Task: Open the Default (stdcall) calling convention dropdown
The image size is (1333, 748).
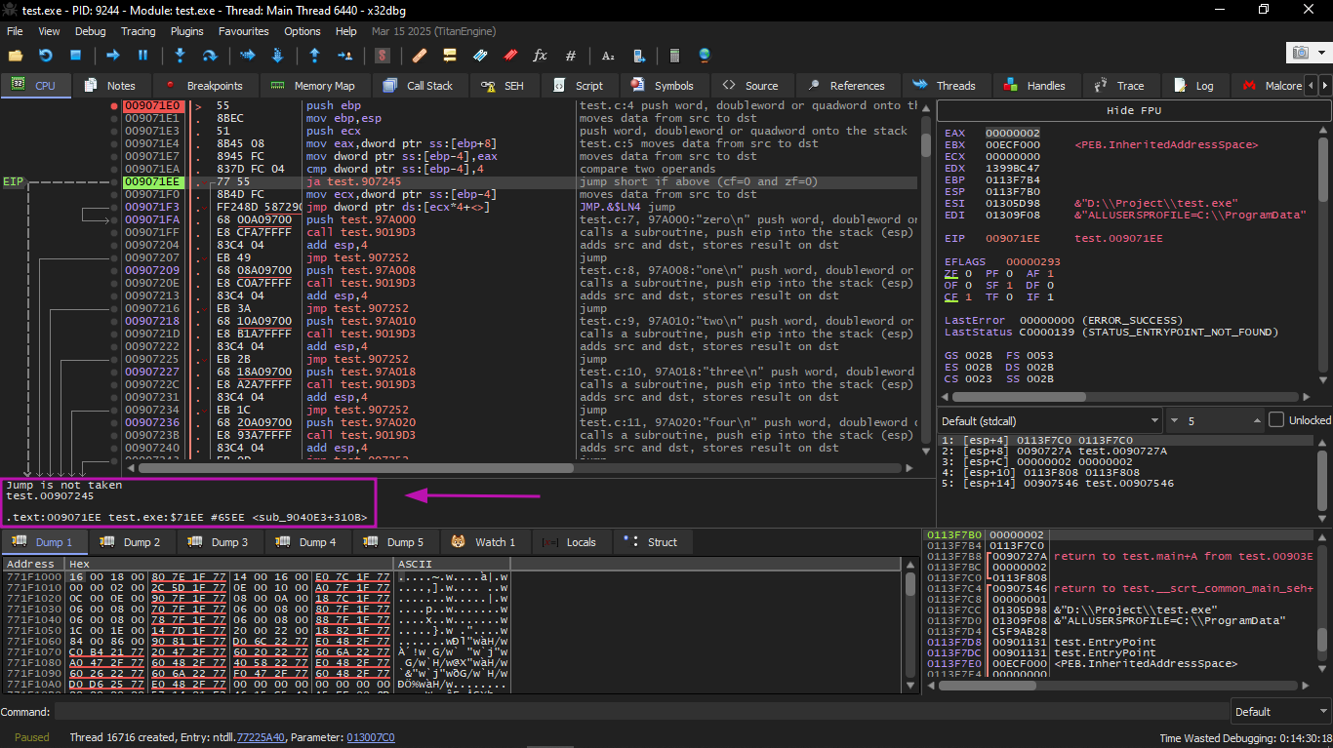Action: [x=1049, y=420]
